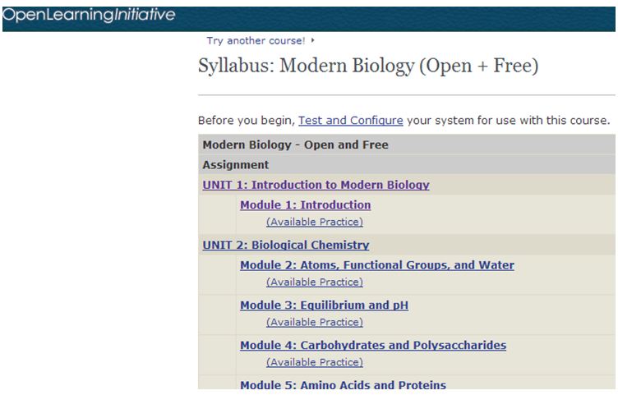Open Module 4: Carbohydrates and Polysaccharides
This screenshot has width=618, height=395.
[373, 346]
